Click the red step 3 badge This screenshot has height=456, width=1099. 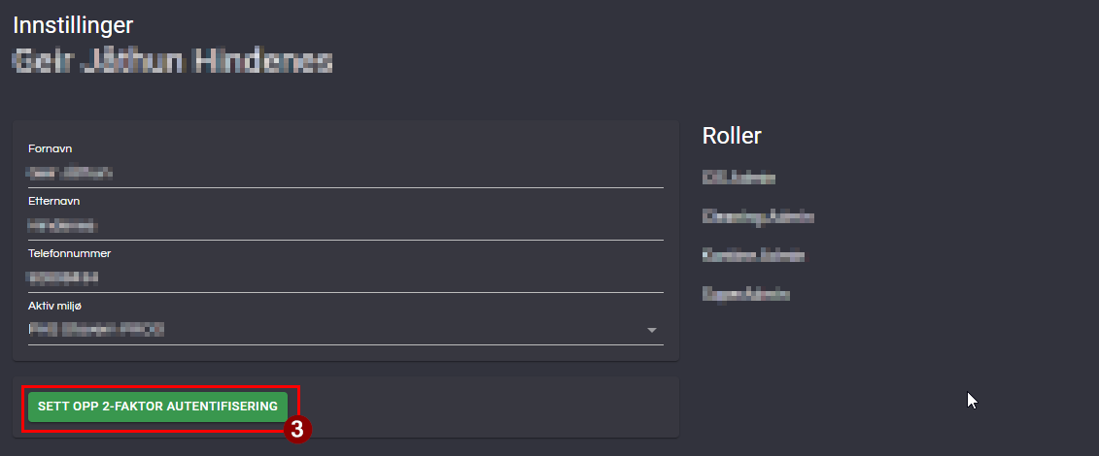coord(298,429)
